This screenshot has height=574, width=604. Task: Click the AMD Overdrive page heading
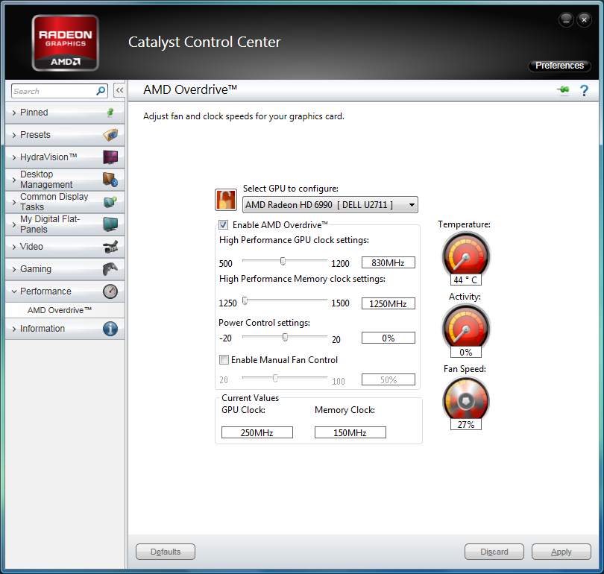[x=190, y=89]
